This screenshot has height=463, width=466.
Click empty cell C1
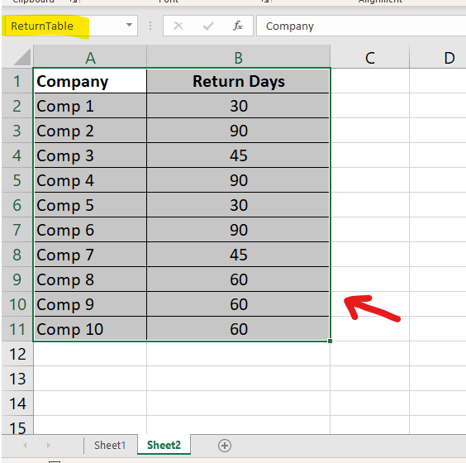pos(369,81)
